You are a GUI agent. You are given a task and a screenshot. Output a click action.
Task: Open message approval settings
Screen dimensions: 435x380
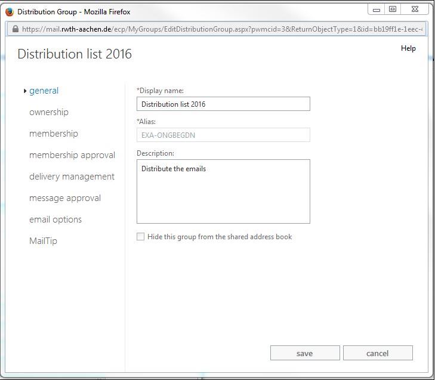(x=65, y=198)
